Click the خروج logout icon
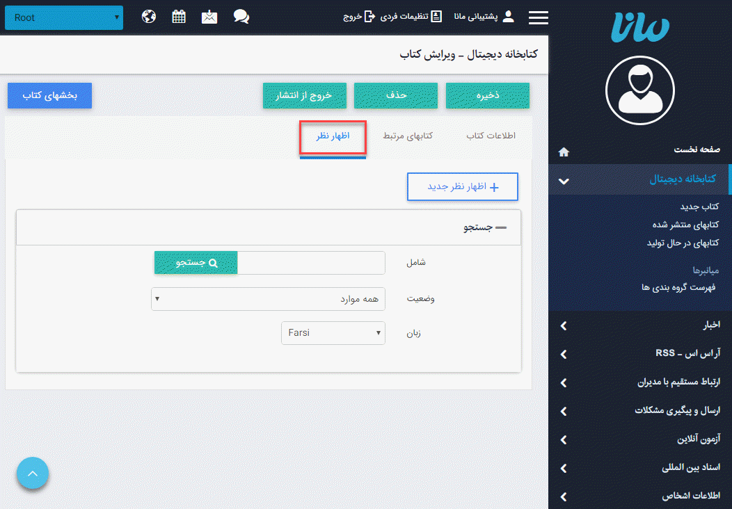 [369, 17]
